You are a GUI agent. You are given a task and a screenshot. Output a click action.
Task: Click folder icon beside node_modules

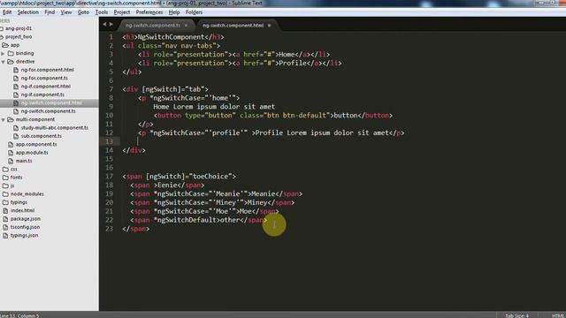[5, 194]
